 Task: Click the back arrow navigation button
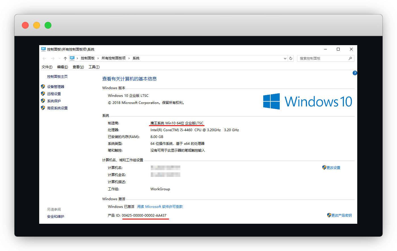[x=44, y=58]
